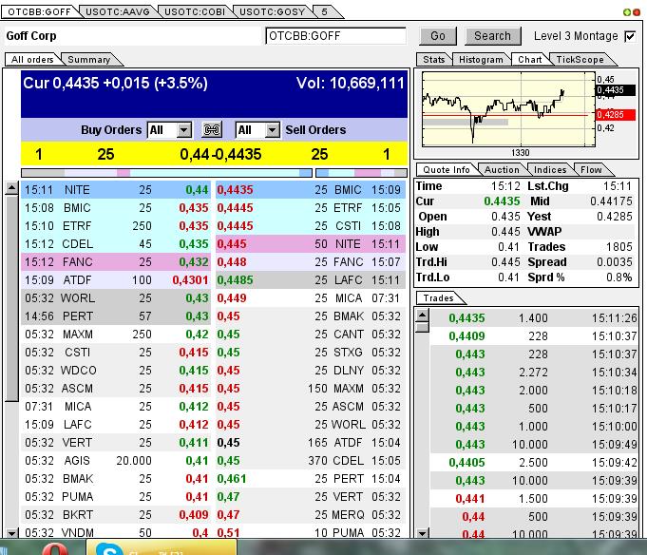The height and width of the screenshot is (555, 647).
Task: Click the order book scroll down arrow
Action: 11,533
